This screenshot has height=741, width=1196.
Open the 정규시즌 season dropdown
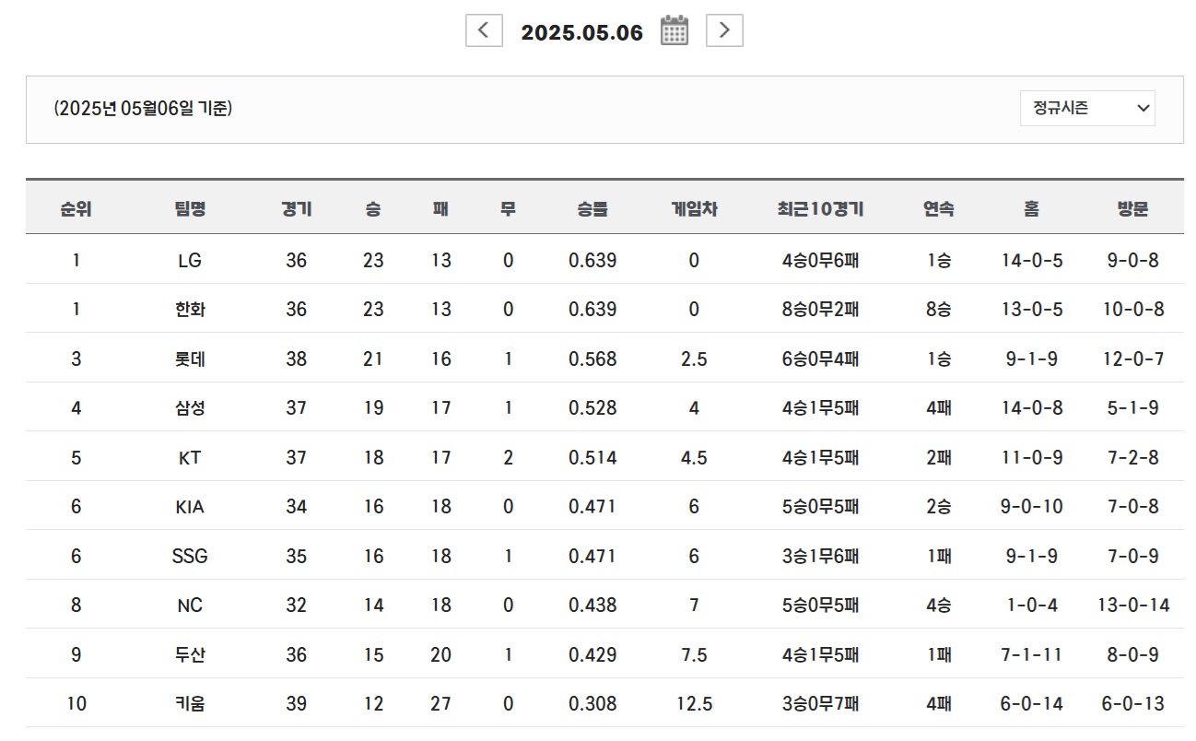pyautogui.click(x=1086, y=108)
